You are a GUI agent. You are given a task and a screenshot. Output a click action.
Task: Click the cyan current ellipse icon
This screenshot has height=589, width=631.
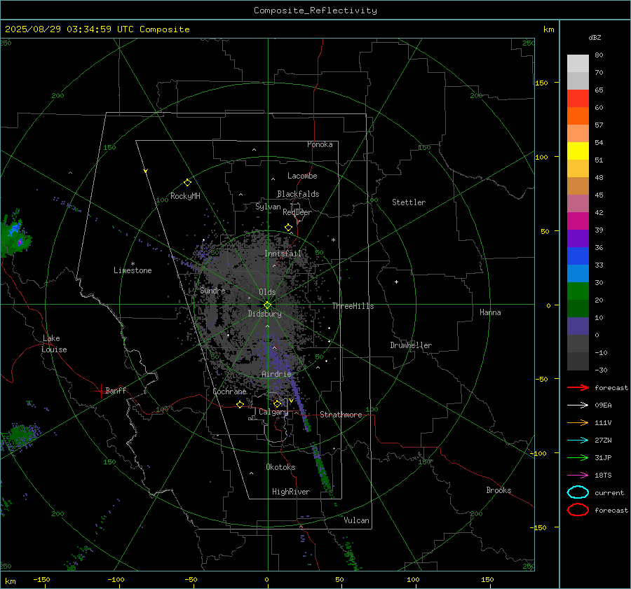coord(578,492)
